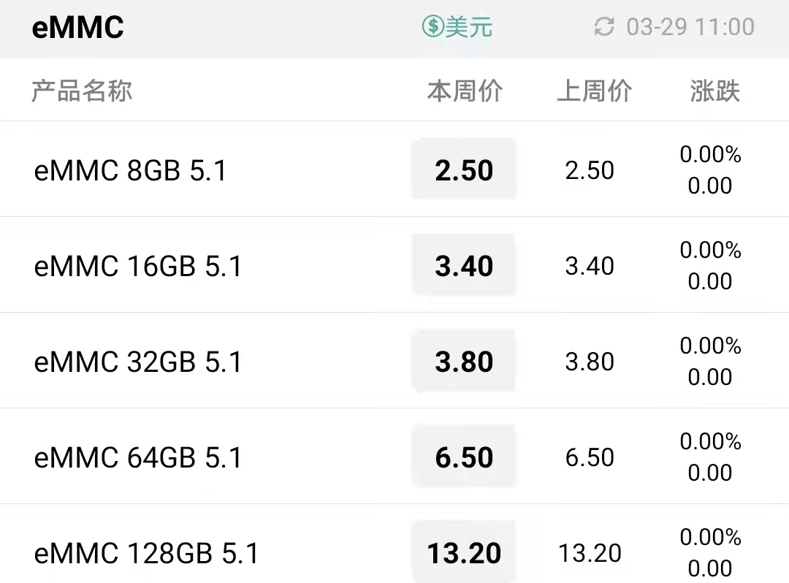The height and width of the screenshot is (583, 789).
Task: Click the 03-29 11:00 update timestamp
Action: click(x=690, y=26)
